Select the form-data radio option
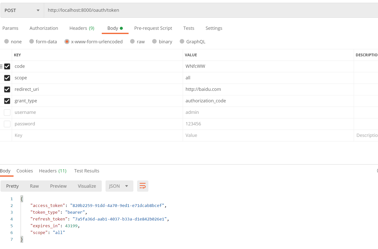The image size is (378, 249). tap(32, 42)
